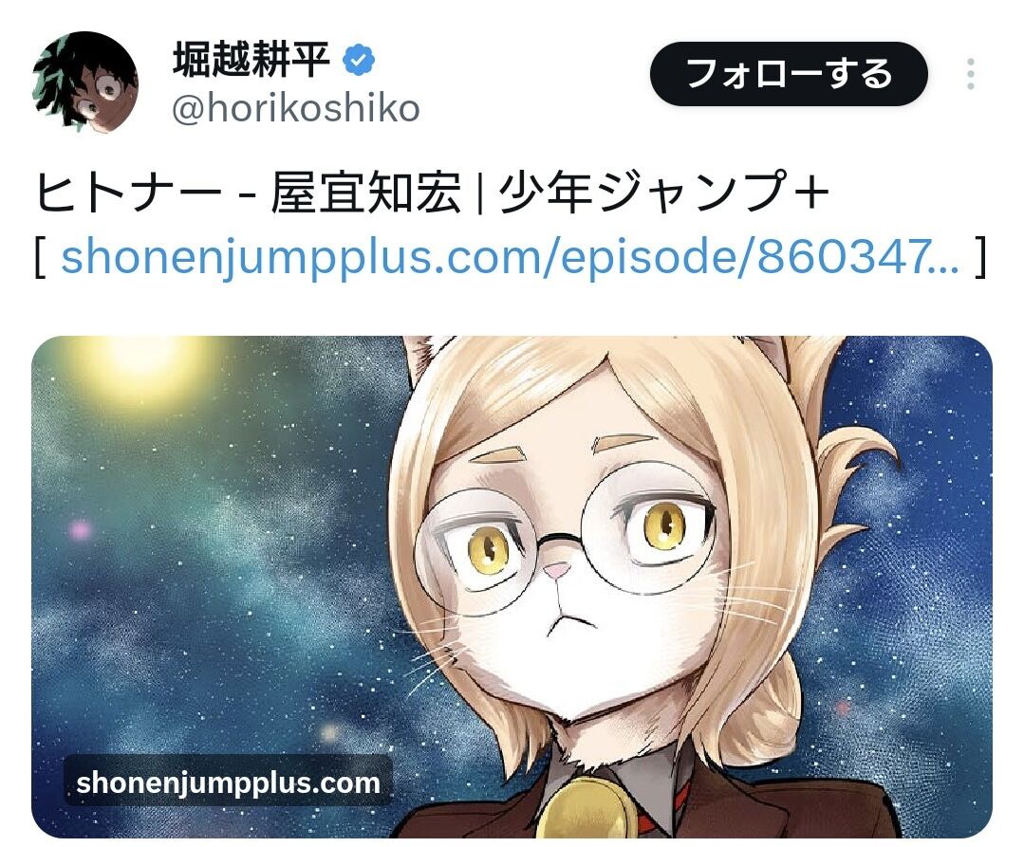Screen dimensions: 1024x847
Task: Click the golden bell on cat's collar
Action: click(586, 809)
